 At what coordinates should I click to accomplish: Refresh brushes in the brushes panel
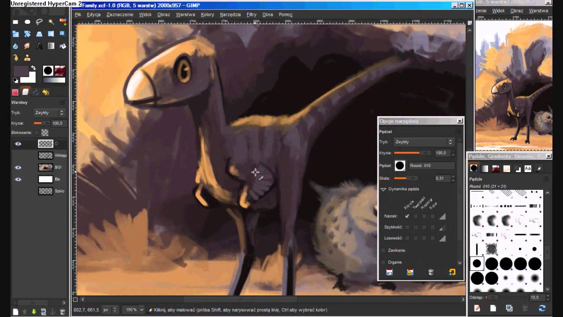coord(542,308)
